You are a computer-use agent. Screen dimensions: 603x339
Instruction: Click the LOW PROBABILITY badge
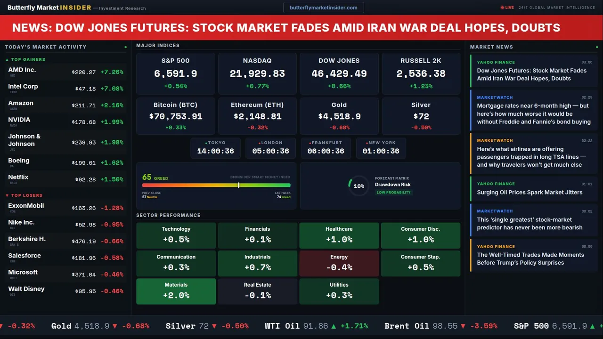coord(393,193)
